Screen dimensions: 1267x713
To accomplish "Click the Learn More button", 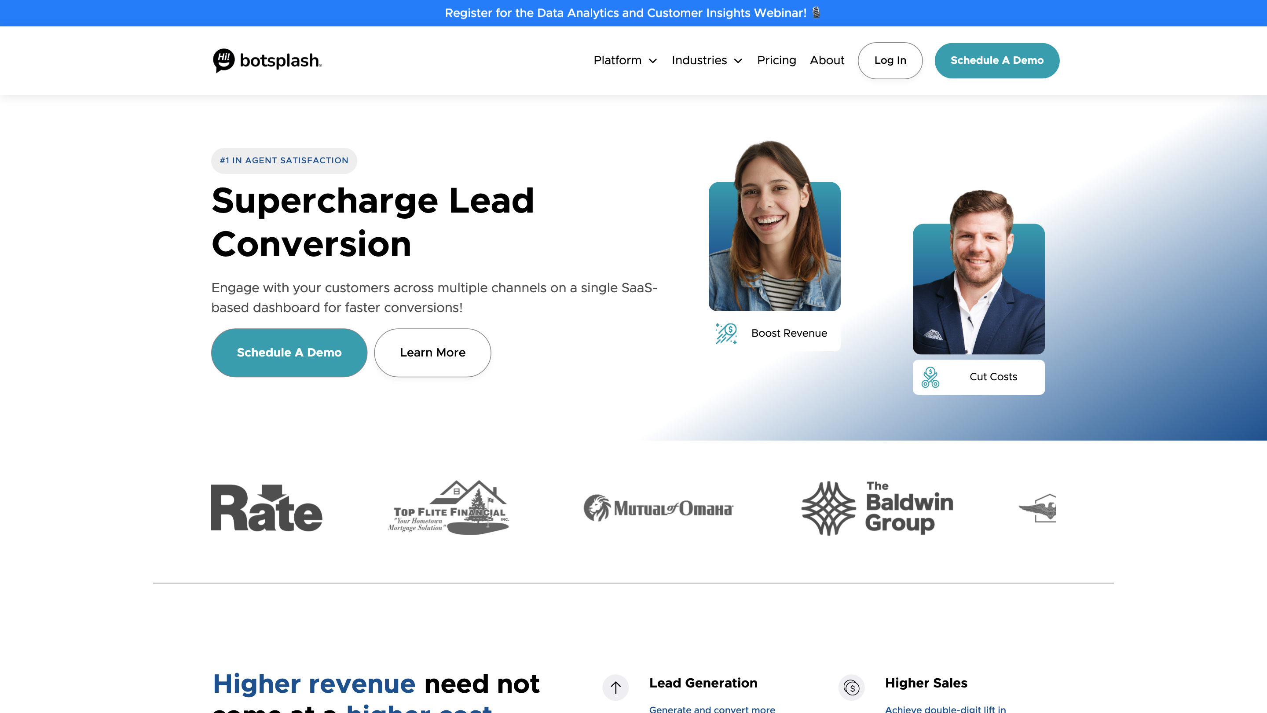I will (x=432, y=352).
